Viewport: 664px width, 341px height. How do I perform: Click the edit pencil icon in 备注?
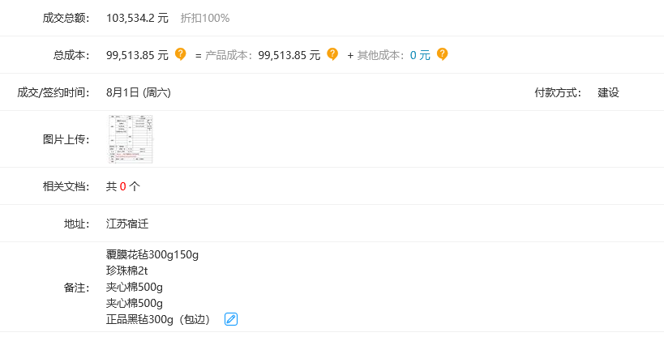point(231,319)
